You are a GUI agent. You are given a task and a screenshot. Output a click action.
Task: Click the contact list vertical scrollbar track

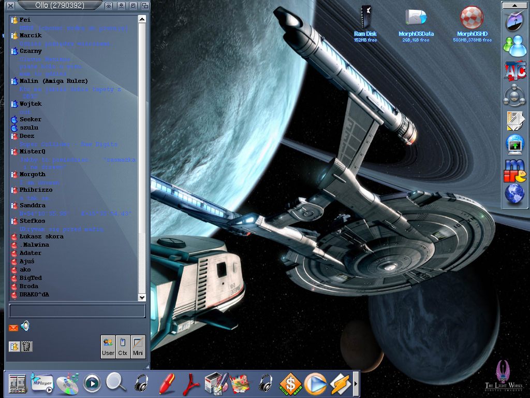click(142, 159)
